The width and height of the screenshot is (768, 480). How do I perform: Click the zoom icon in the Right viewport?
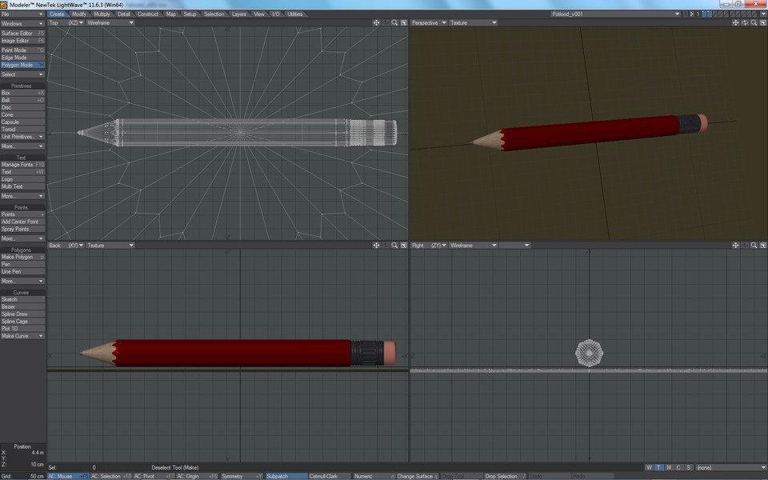[x=753, y=246]
